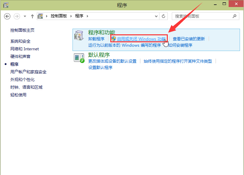Viewport: 244px width, 175px height.
Task: Click 更改媒体或设备的默认设置 link
Action: point(112,61)
